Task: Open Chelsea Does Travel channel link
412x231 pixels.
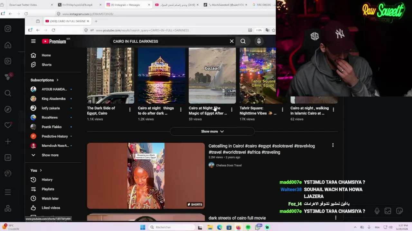Action: tap(229, 165)
